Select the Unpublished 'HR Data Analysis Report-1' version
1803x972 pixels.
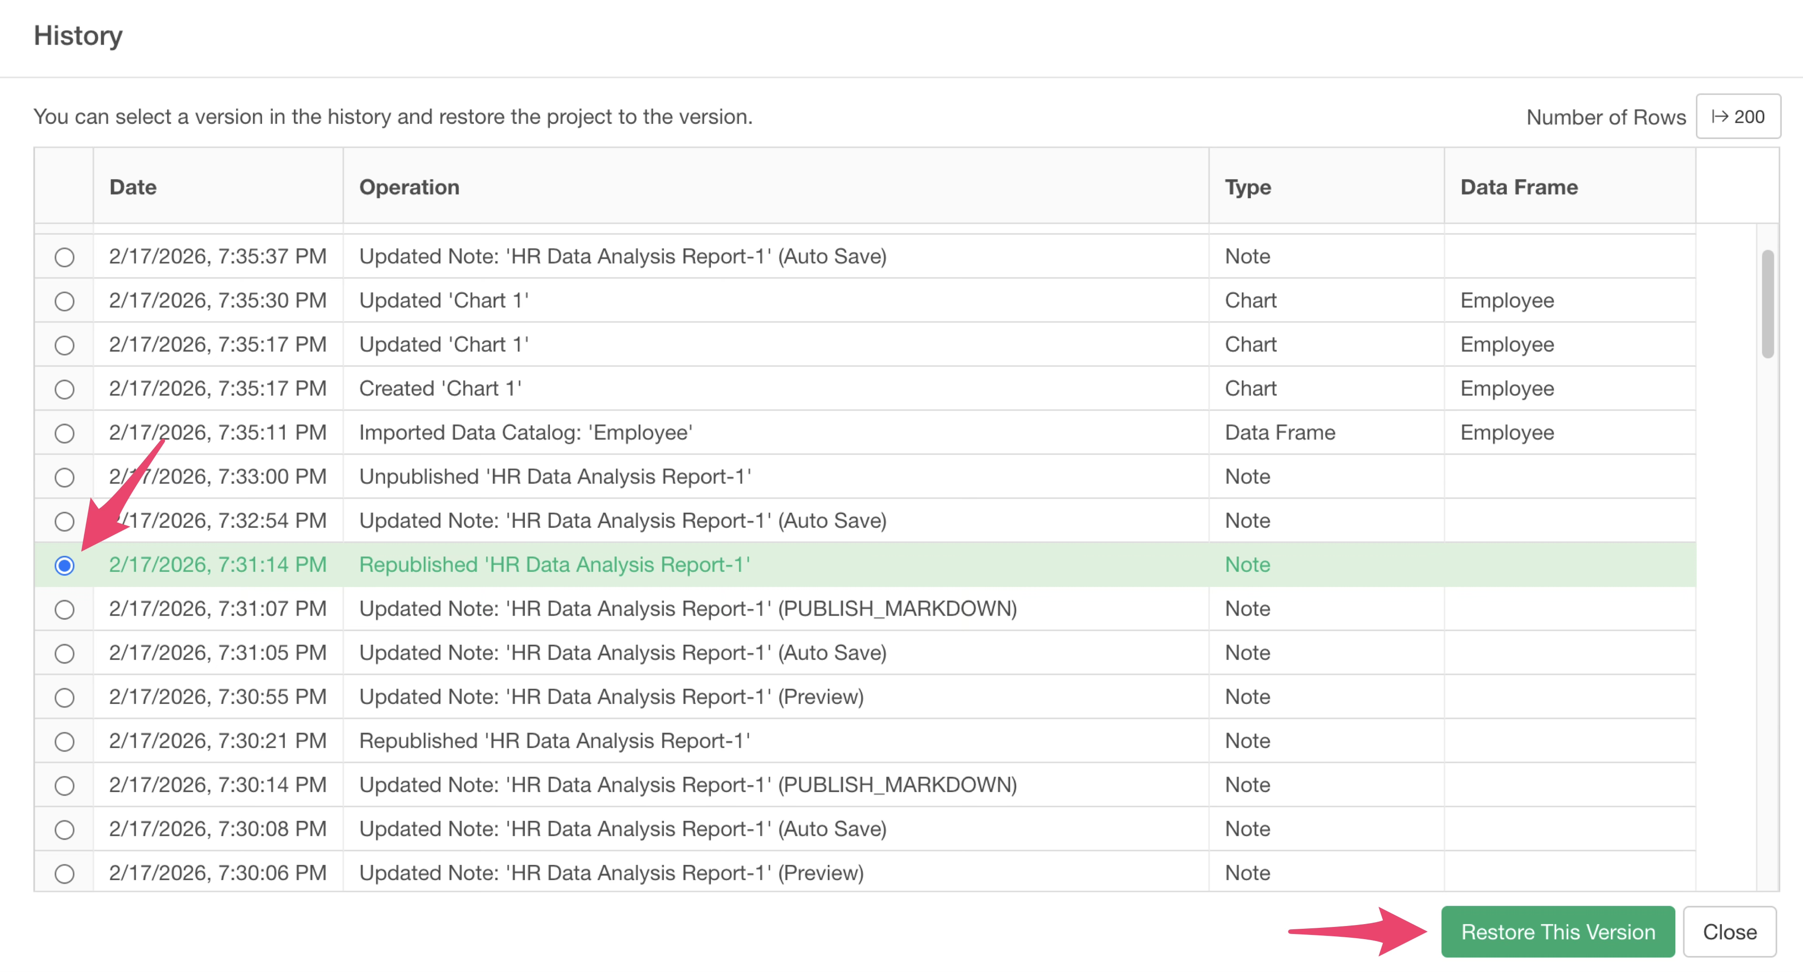(64, 477)
